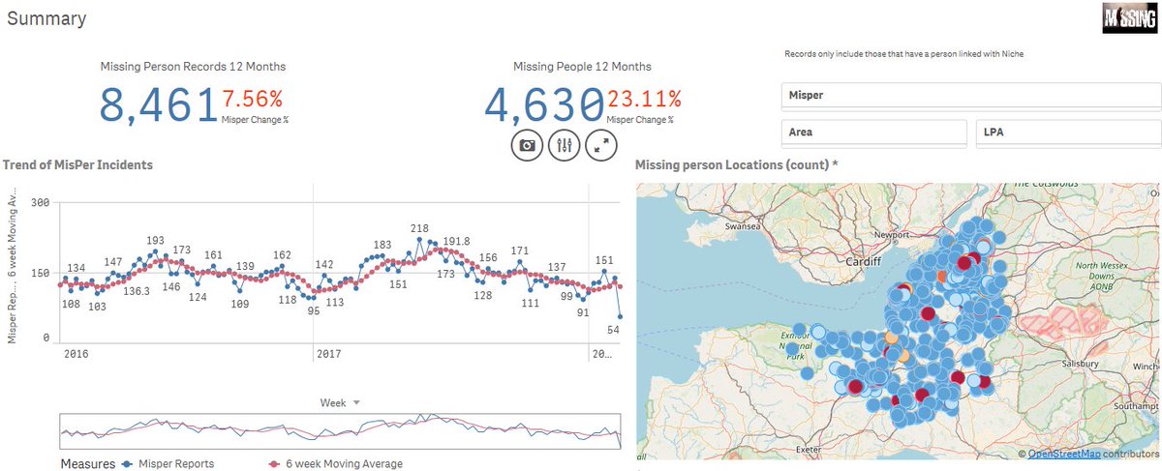Click the 23.11% Misper Change value
1162x471 pixels.
pyautogui.click(x=644, y=99)
